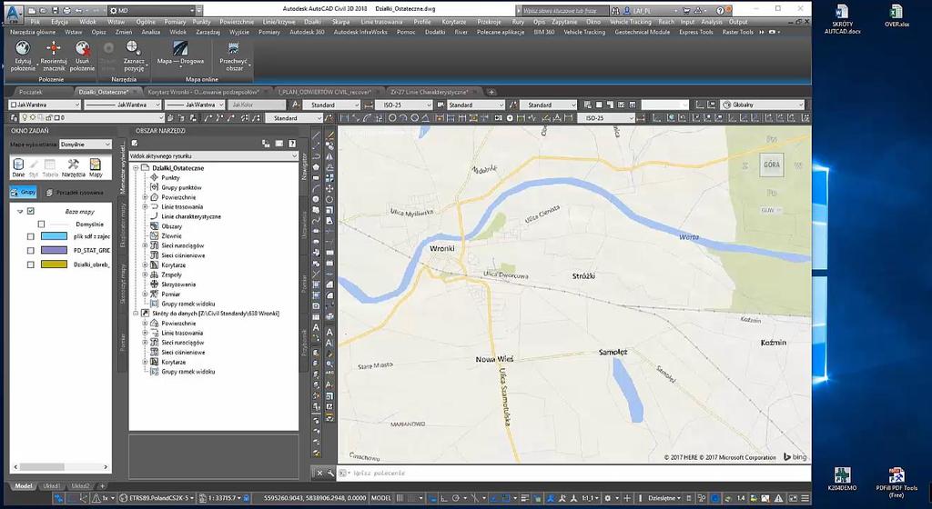Collapse Skróty do danych tree node
This screenshot has height=509, width=932.
[x=136, y=314]
